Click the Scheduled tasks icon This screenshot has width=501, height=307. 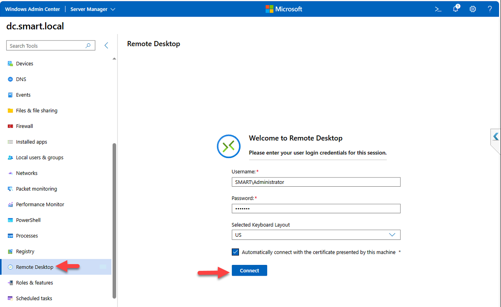pyautogui.click(x=10, y=298)
